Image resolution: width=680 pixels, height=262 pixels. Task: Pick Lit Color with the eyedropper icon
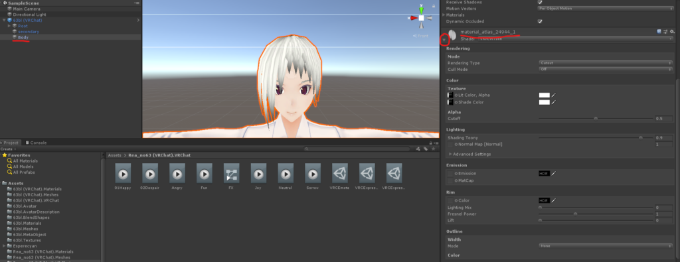[554, 95]
